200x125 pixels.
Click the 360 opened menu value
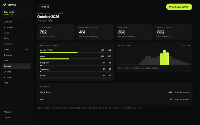click(x=122, y=32)
